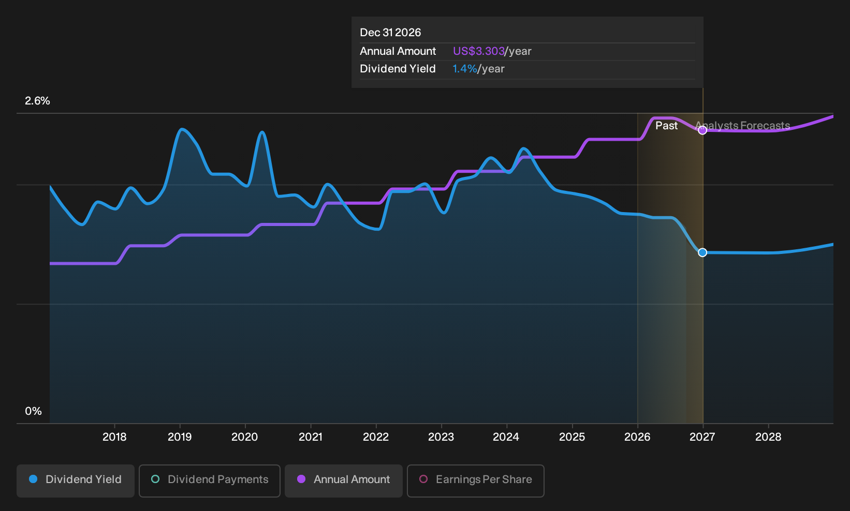Image resolution: width=850 pixels, height=511 pixels.
Task: Toggle the Dividend Yield legend button
Action: [76, 480]
